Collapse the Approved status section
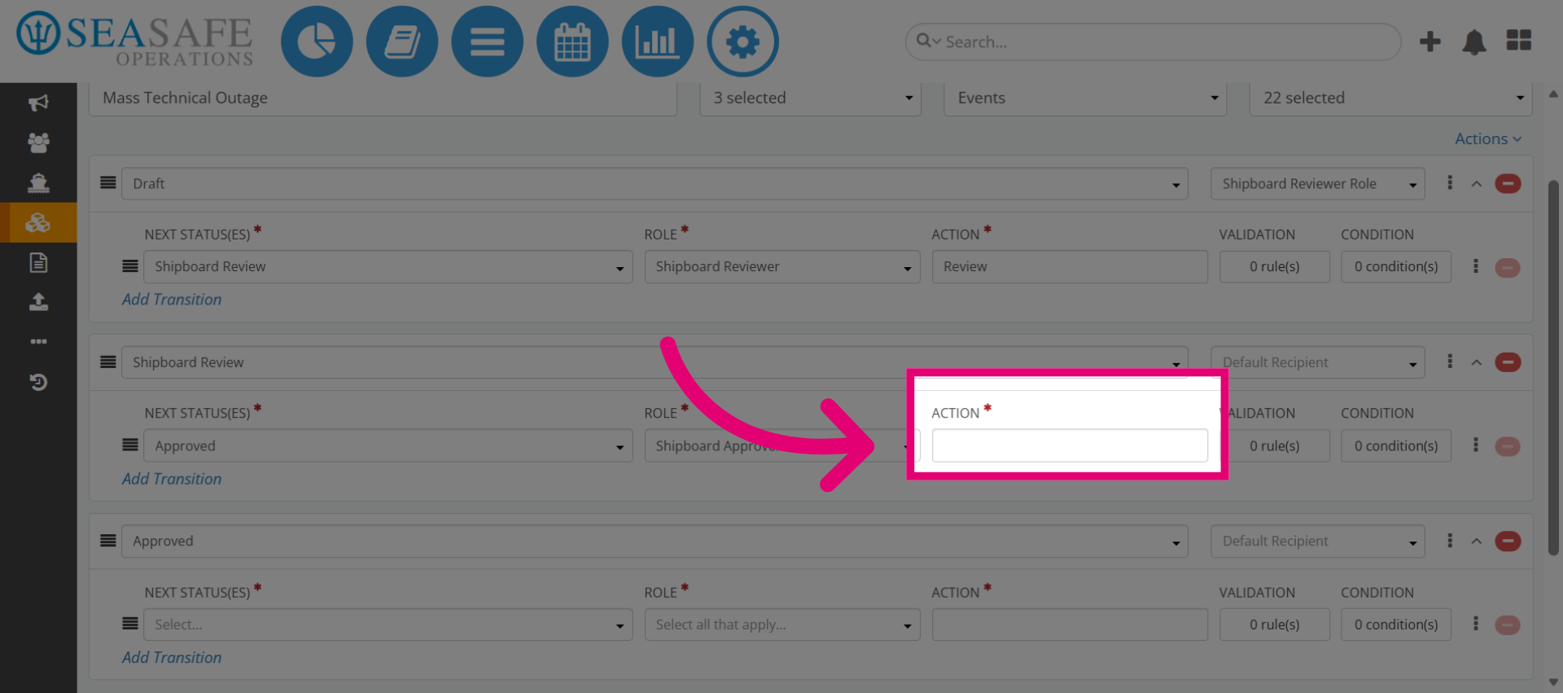The height and width of the screenshot is (693, 1563). tap(1476, 542)
